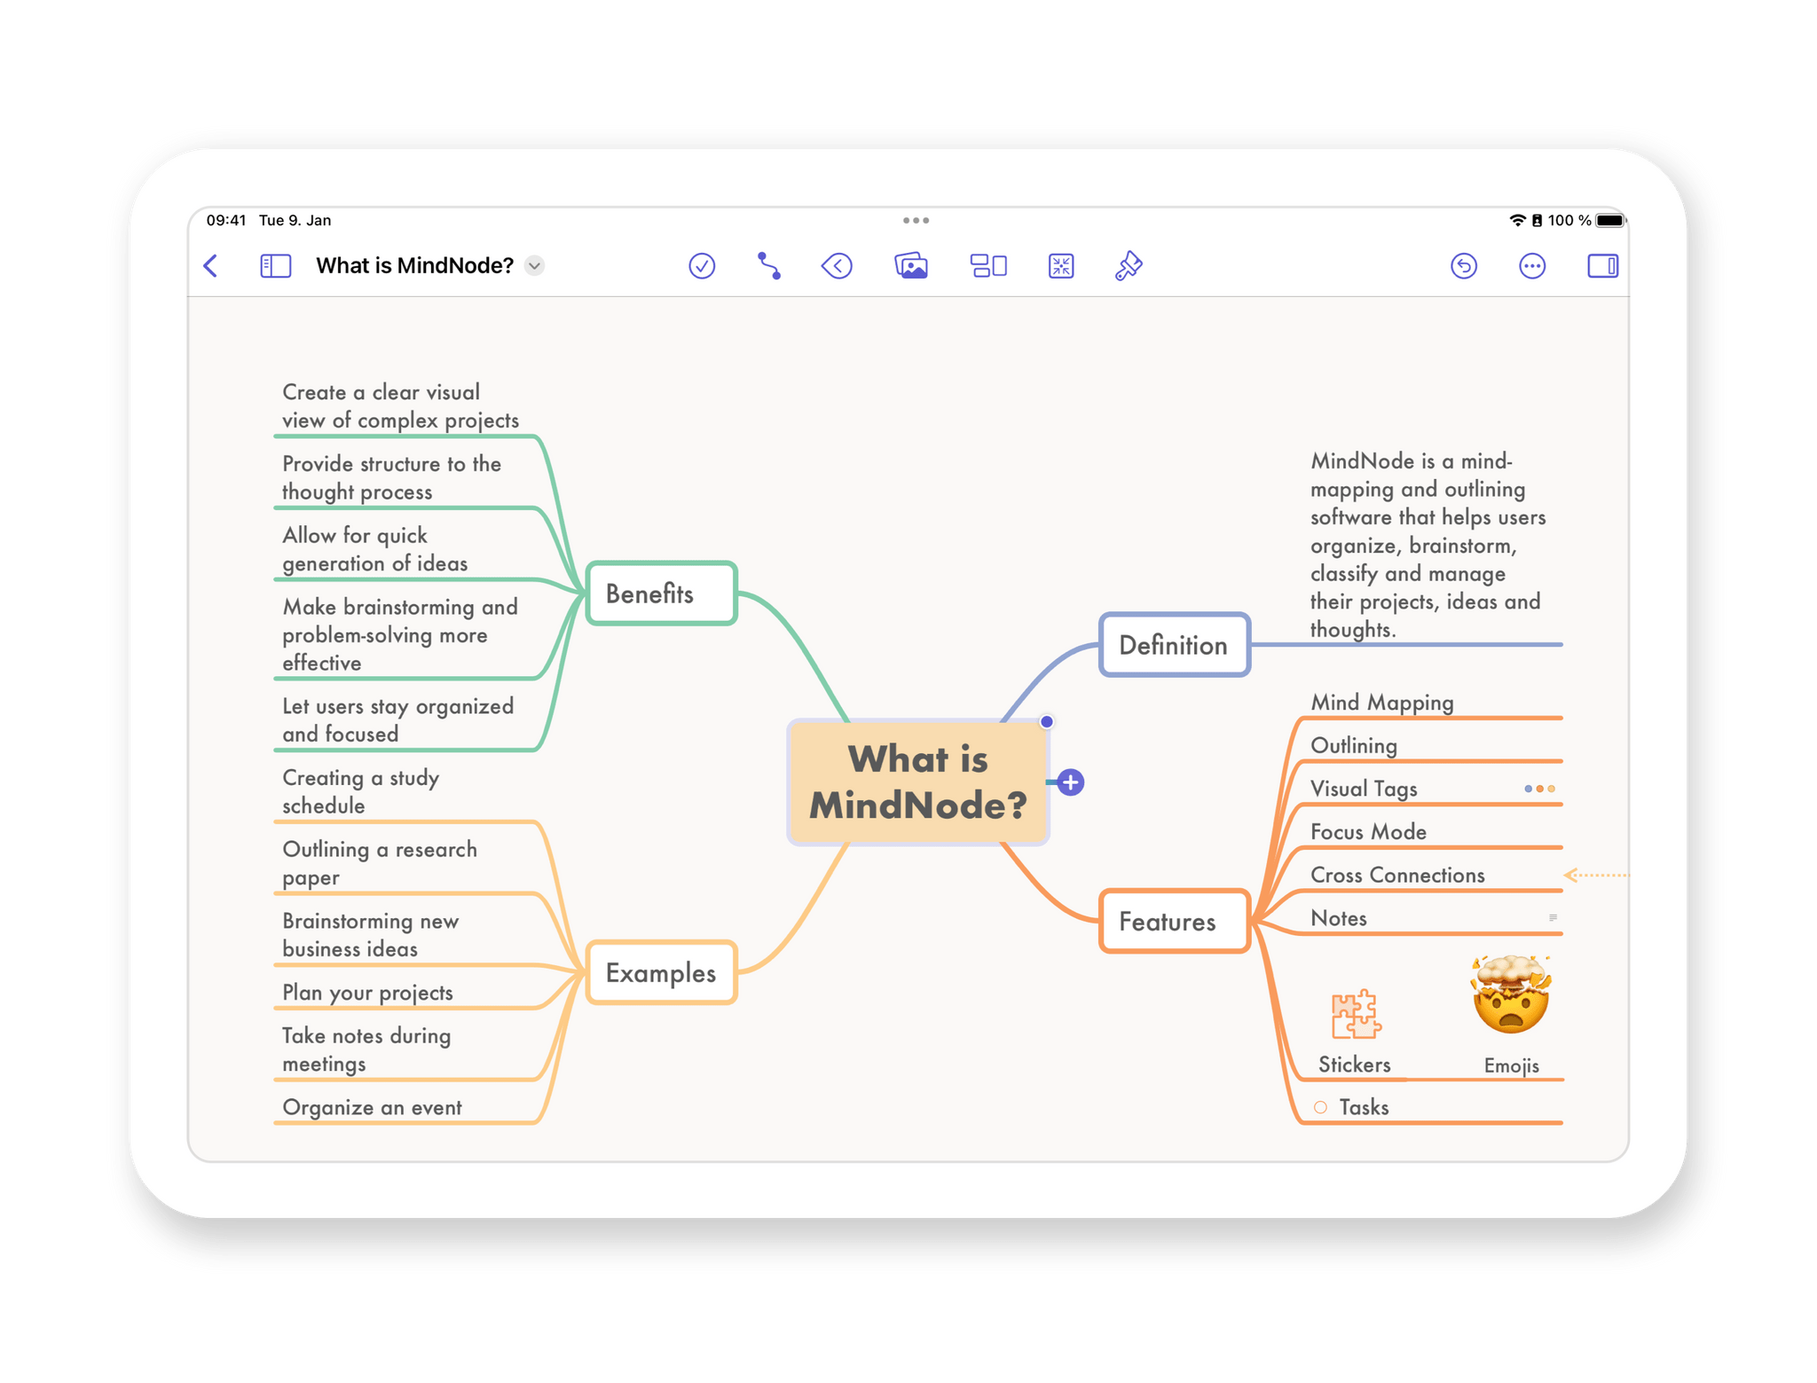
Task: Open the note icon beside Notes
Action: pos(1553,918)
